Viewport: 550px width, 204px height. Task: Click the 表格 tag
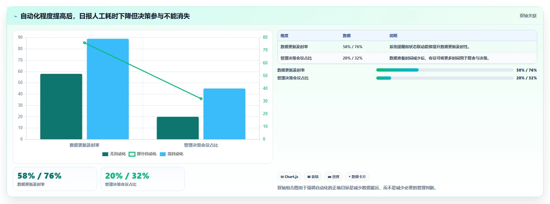click(x=313, y=177)
